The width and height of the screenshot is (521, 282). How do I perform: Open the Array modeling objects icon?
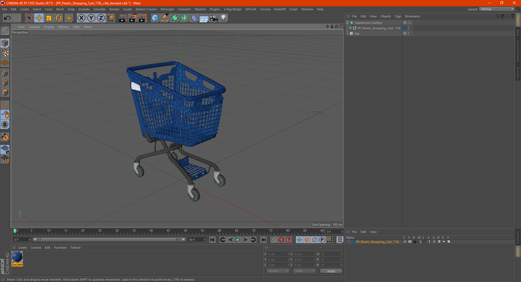[185, 18]
